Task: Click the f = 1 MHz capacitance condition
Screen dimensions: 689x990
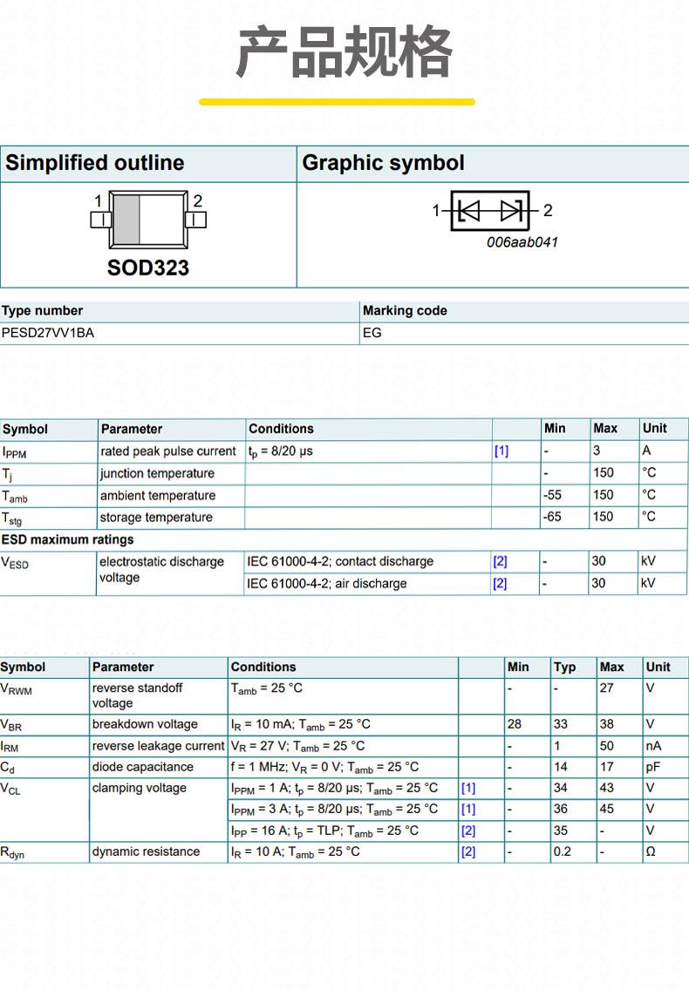Action: click(325, 768)
